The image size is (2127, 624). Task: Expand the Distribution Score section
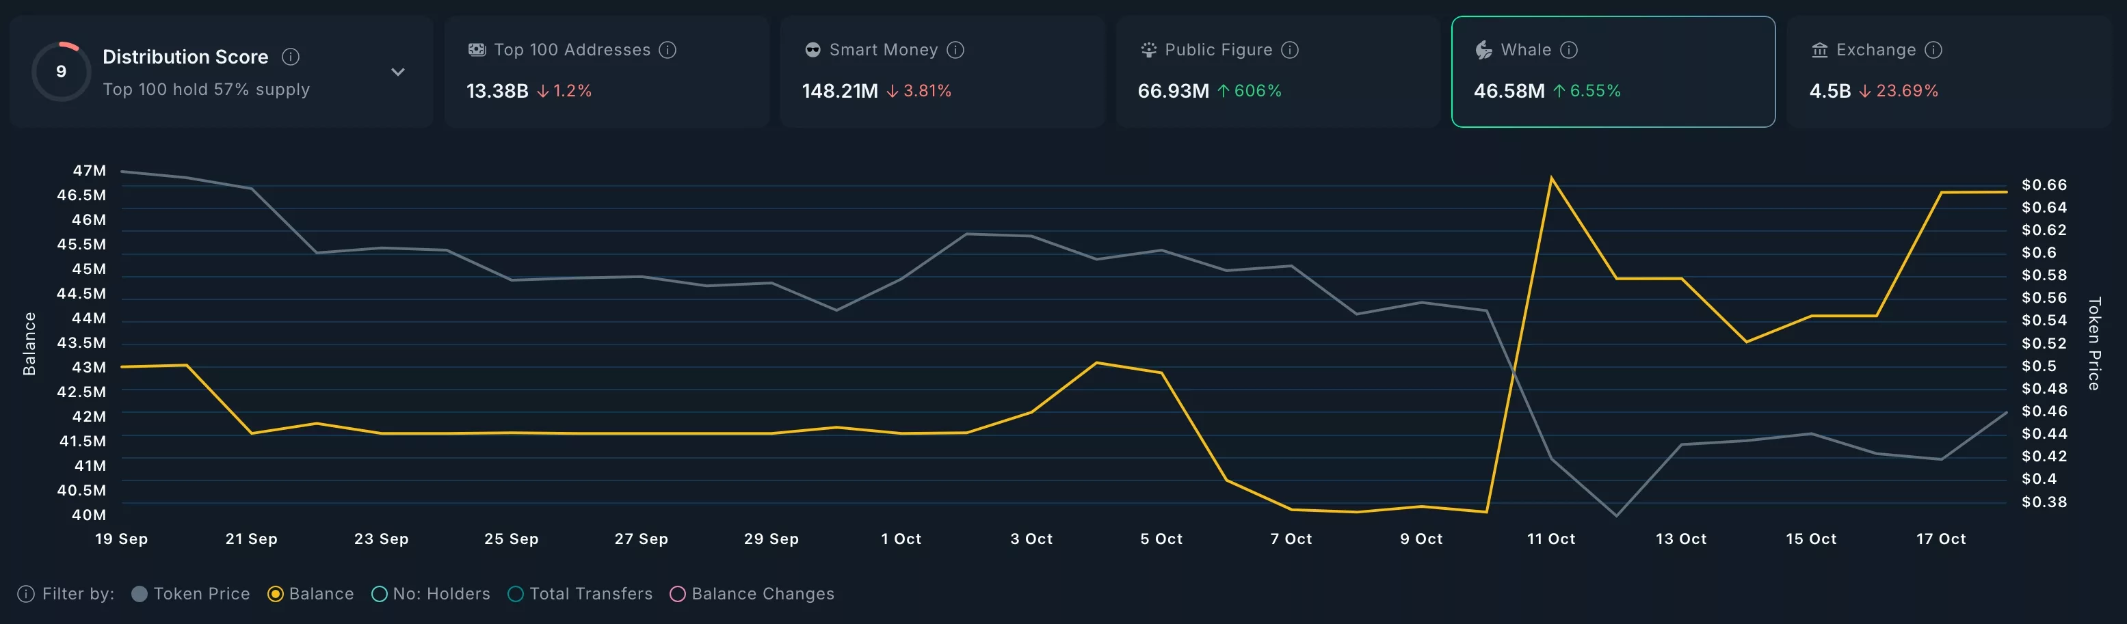pyautogui.click(x=398, y=72)
